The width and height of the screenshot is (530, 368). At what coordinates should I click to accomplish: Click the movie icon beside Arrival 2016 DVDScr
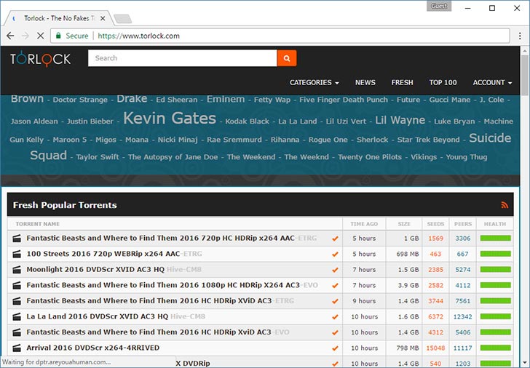click(x=17, y=348)
